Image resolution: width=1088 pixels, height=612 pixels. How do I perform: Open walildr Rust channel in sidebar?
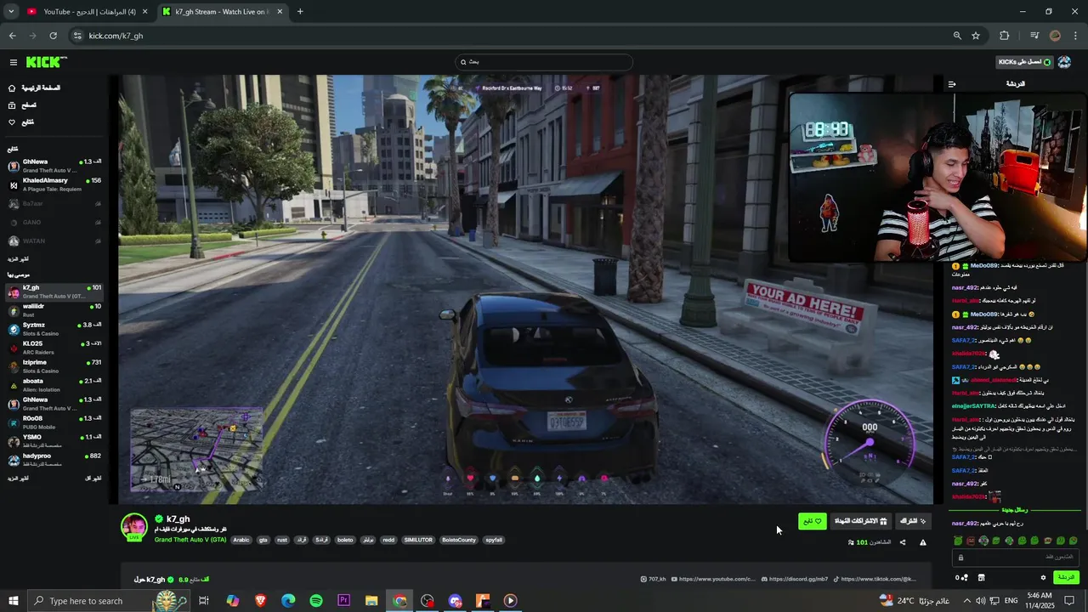[x=54, y=310]
